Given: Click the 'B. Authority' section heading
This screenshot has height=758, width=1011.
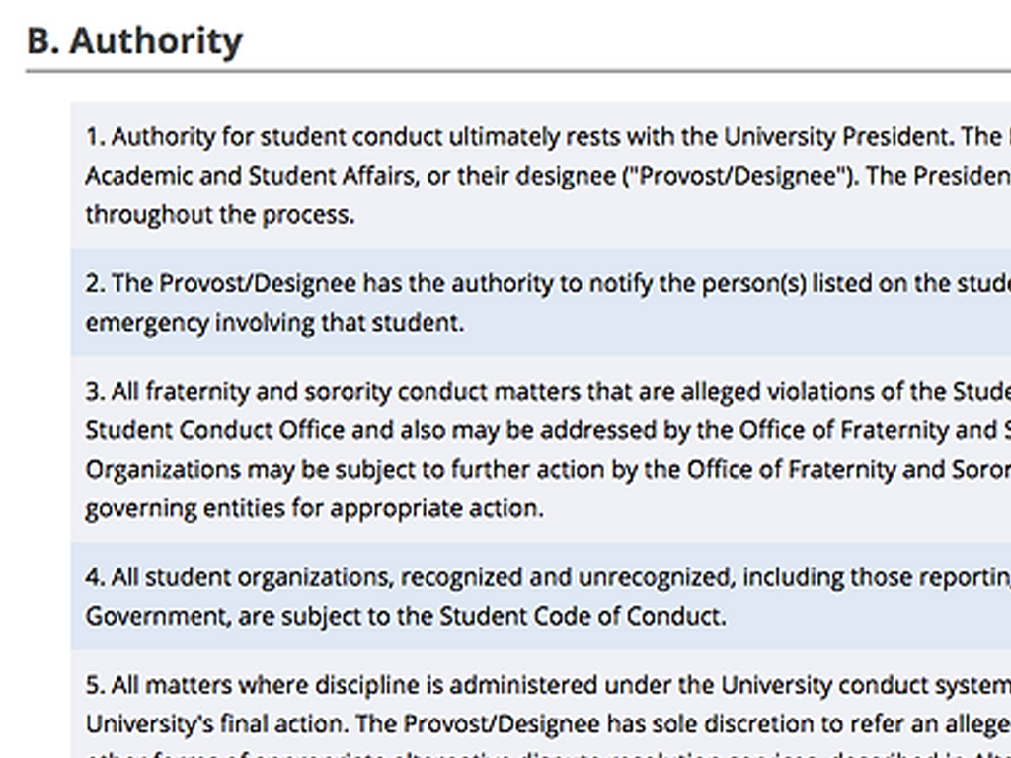Looking at the screenshot, I should pyautogui.click(x=134, y=41).
